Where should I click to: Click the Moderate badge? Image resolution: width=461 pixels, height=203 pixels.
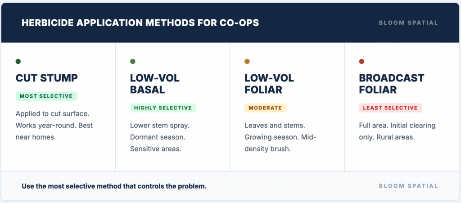(x=265, y=108)
